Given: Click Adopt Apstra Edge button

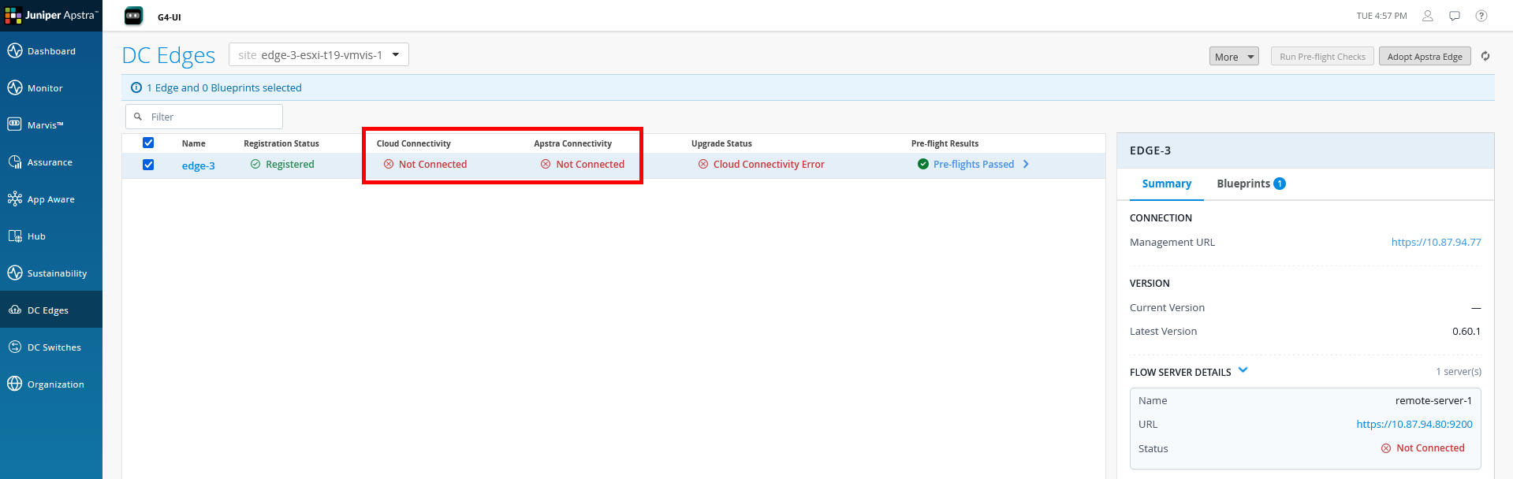Looking at the screenshot, I should coord(1425,57).
